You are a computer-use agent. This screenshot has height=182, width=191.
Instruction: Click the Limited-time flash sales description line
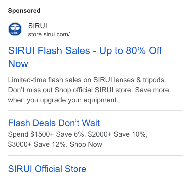[87, 80]
